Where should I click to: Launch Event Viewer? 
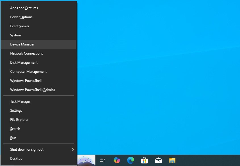click(39, 26)
